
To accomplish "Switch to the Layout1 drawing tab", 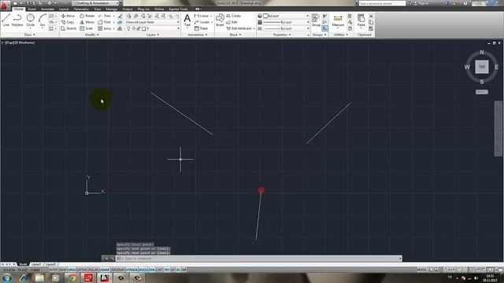I will click(36, 264).
